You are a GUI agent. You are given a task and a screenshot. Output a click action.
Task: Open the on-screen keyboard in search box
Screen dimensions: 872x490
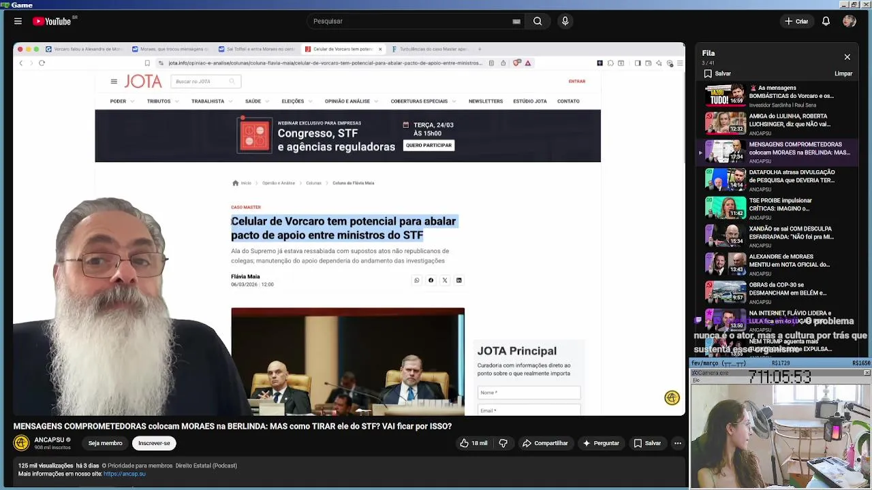tap(516, 21)
